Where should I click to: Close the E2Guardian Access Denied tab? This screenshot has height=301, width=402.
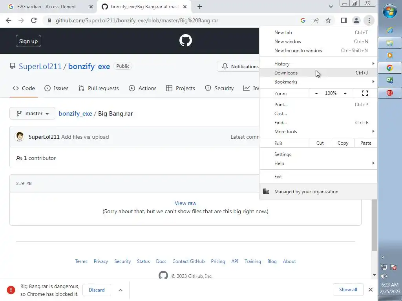point(91,7)
